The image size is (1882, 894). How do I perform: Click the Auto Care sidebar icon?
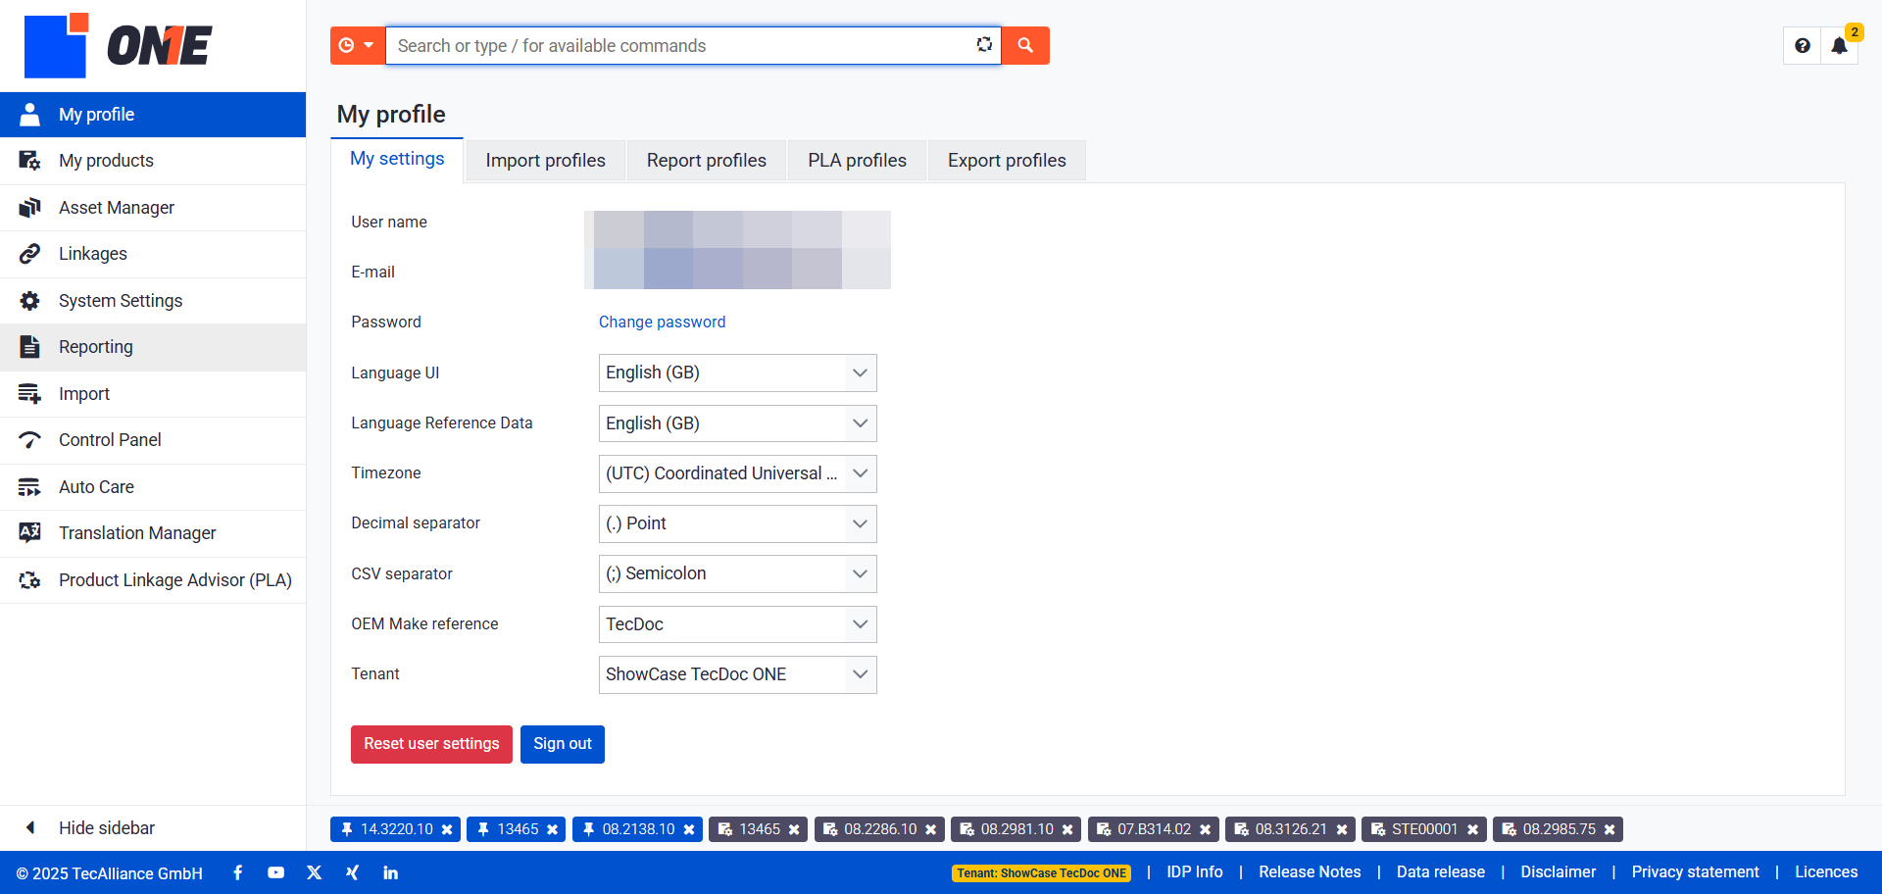(x=30, y=487)
